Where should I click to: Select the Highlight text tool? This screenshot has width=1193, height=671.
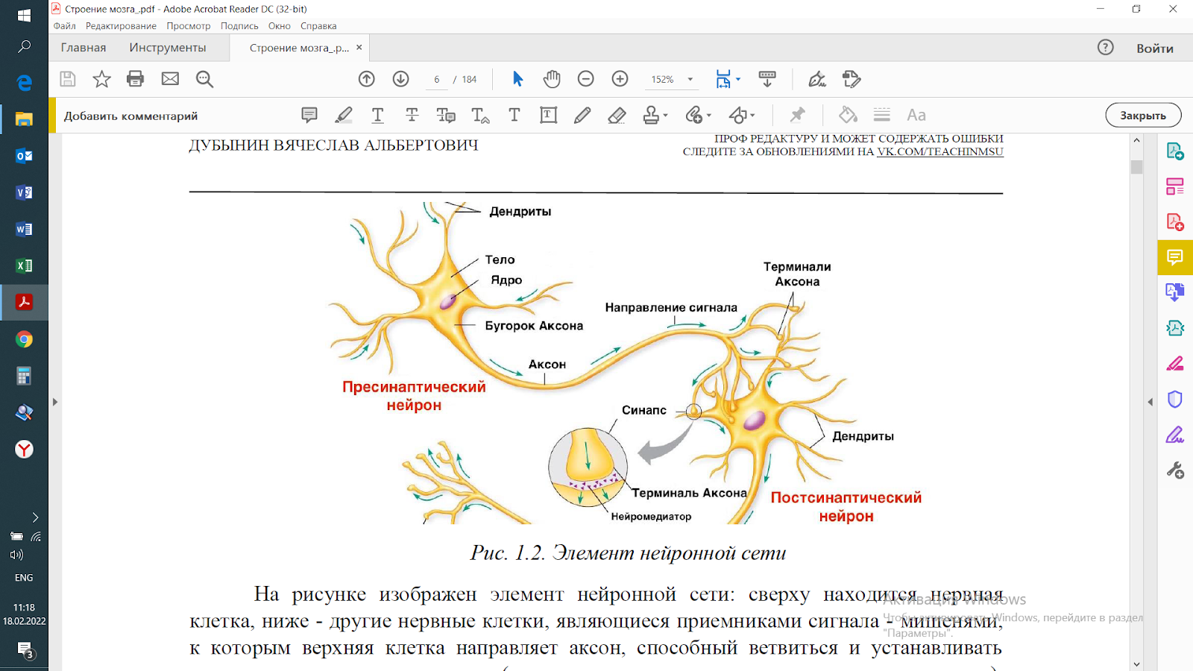pos(343,116)
